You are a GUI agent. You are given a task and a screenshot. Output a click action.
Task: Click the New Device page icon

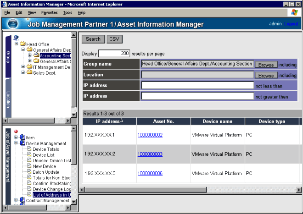29,166
